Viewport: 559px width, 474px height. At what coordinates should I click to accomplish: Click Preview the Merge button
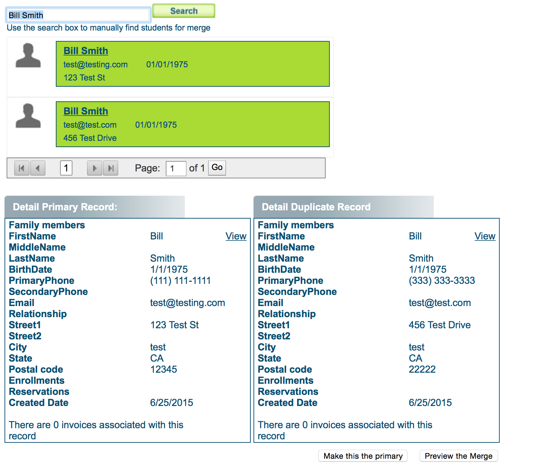[458, 456]
